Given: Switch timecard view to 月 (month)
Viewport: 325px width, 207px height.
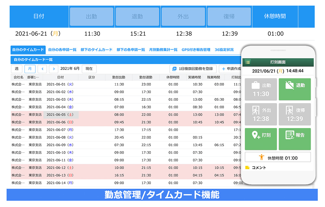Looking at the screenshot, I should point(30,69).
